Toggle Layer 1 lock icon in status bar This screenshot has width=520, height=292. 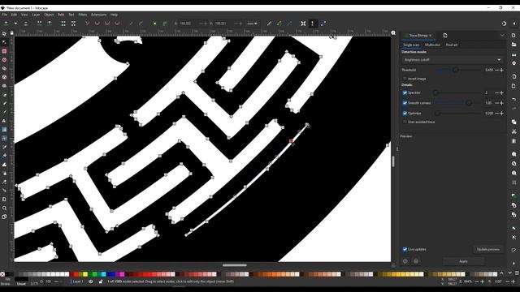pos(101,281)
